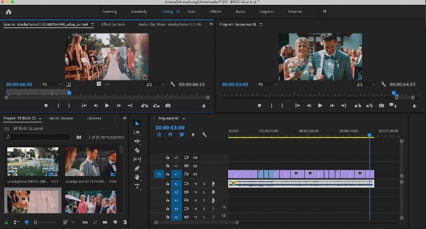Image resolution: width=426 pixels, height=229 pixels.
Task: Toggle linked selection in timeline
Action: [182, 135]
